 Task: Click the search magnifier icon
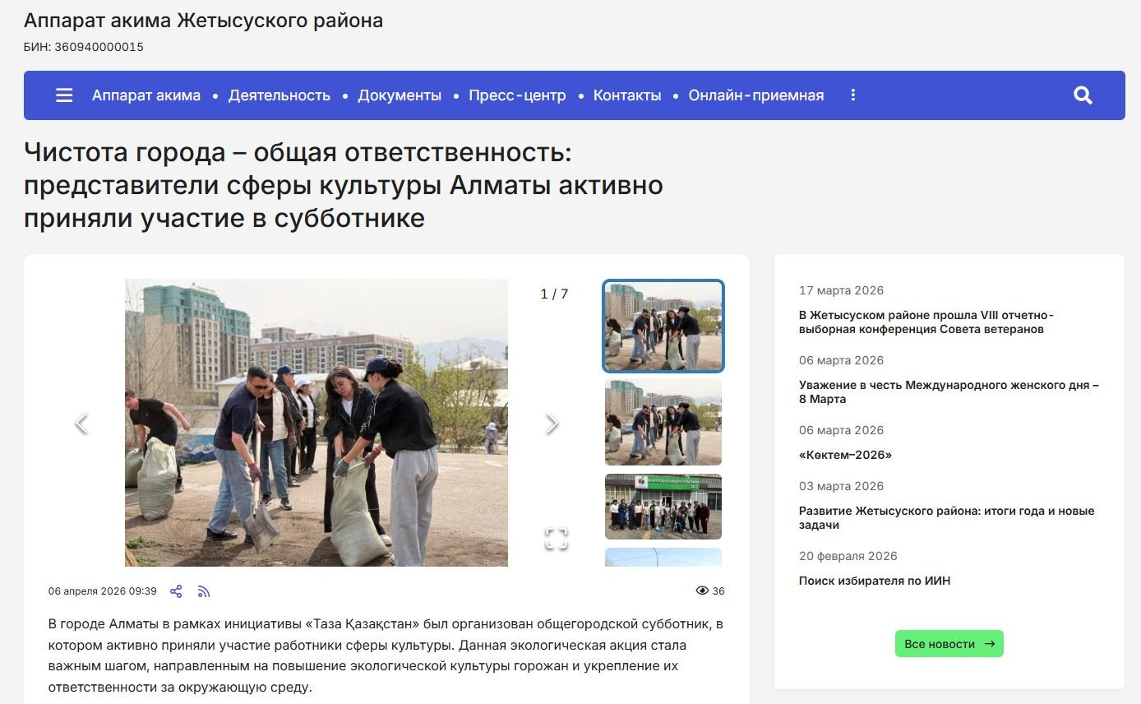point(1083,95)
